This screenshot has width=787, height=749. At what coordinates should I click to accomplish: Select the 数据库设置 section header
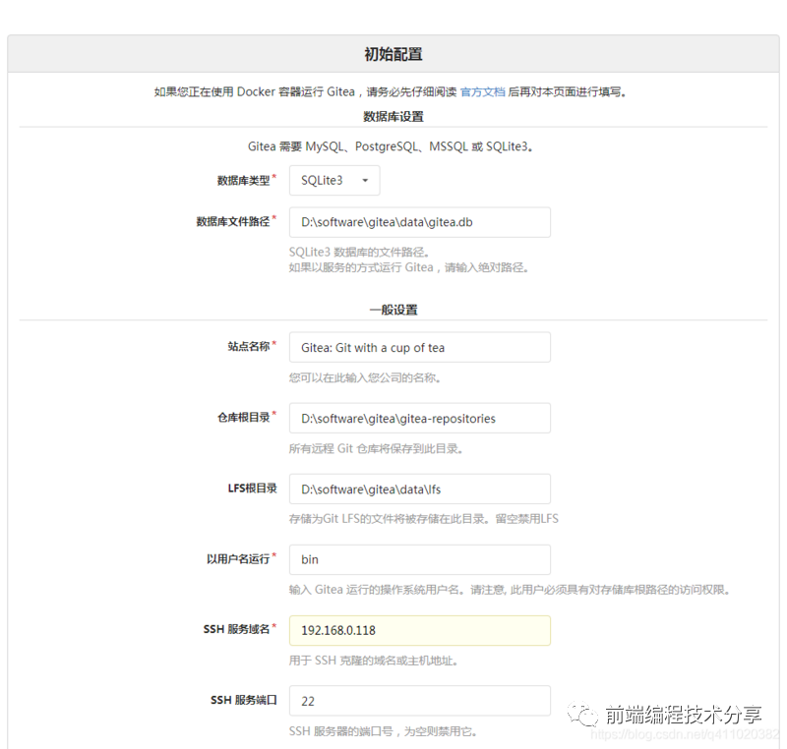tap(393, 117)
